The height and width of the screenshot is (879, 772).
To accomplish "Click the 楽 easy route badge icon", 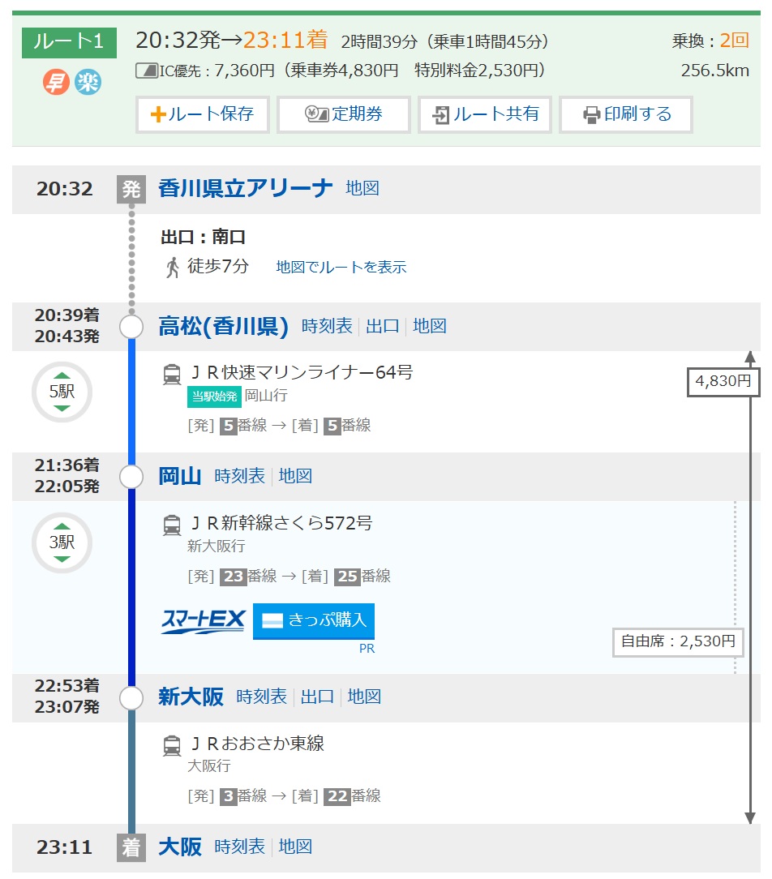I will (88, 82).
